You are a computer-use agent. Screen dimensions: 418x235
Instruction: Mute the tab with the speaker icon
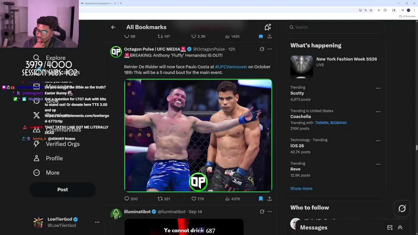379,10
